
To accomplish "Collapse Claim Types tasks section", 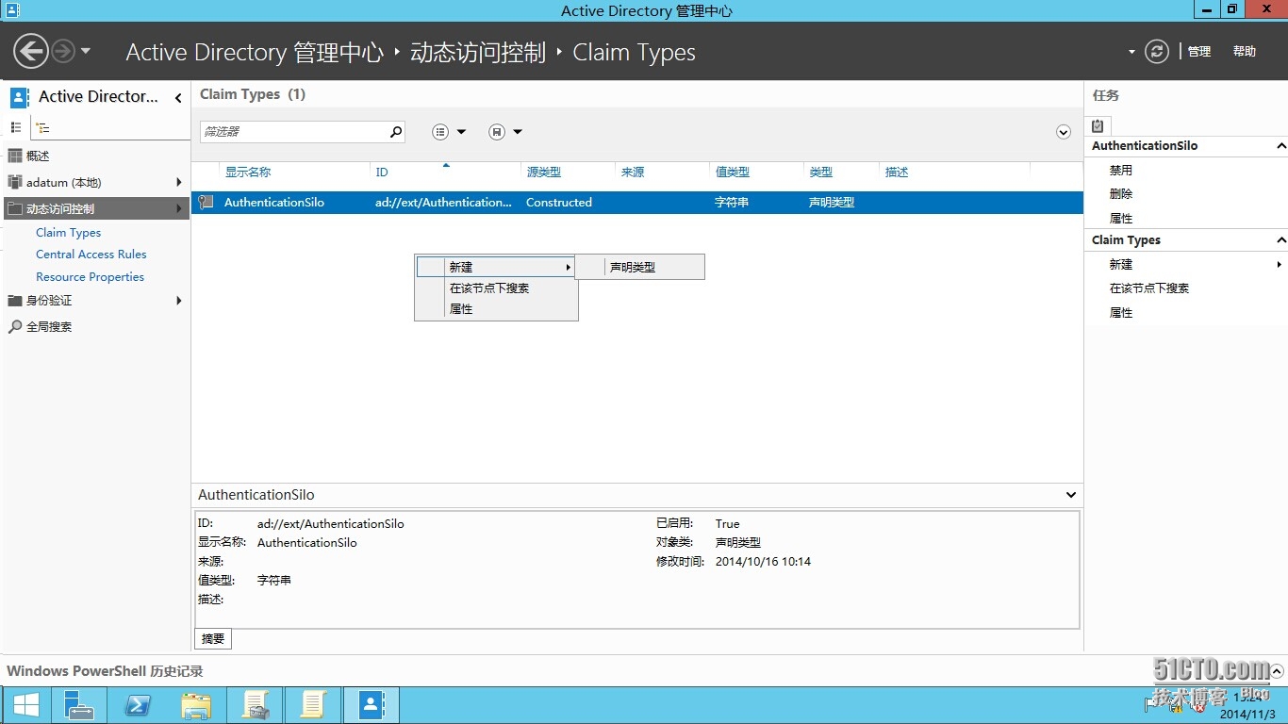I will (1280, 240).
